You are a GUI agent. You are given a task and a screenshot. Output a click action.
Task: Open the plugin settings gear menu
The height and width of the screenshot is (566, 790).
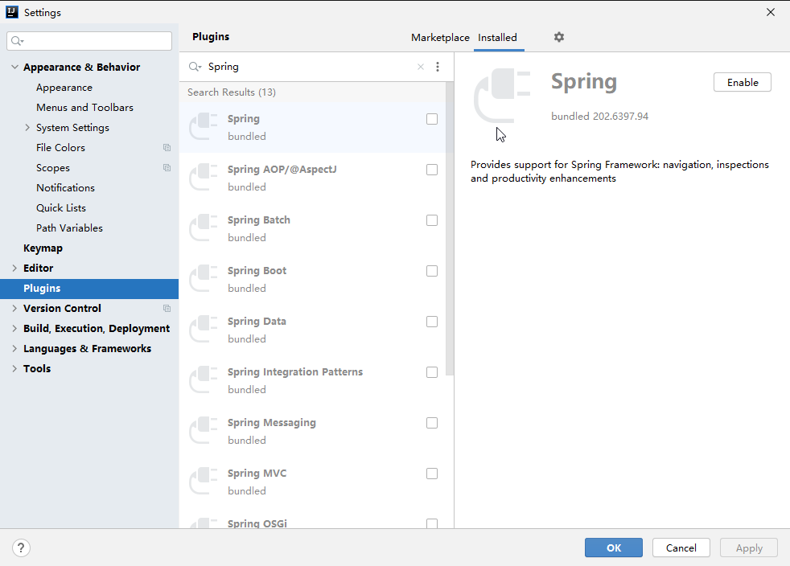point(558,37)
